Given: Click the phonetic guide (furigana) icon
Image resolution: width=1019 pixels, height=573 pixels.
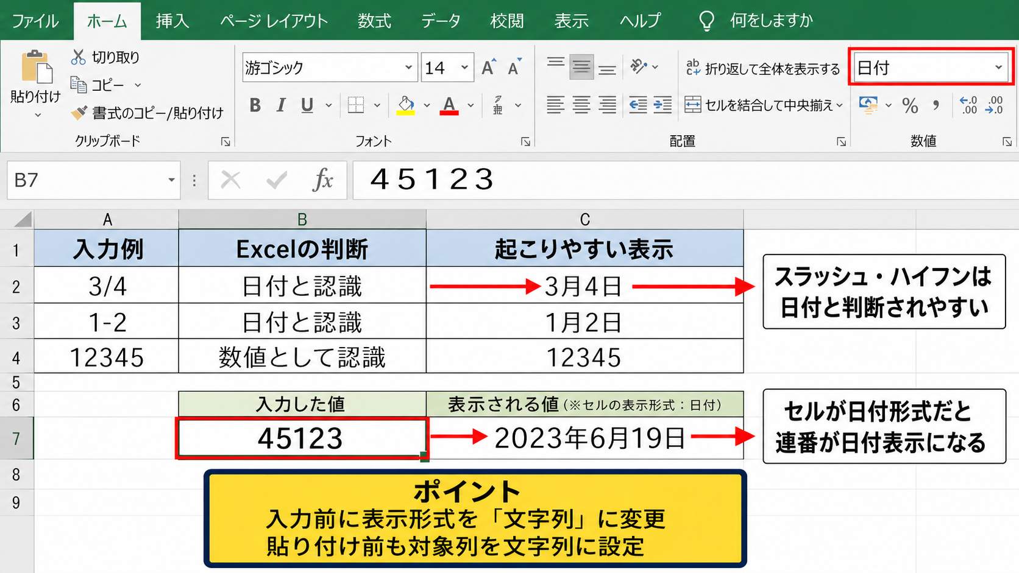Looking at the screenshot, I should (498, 105).
